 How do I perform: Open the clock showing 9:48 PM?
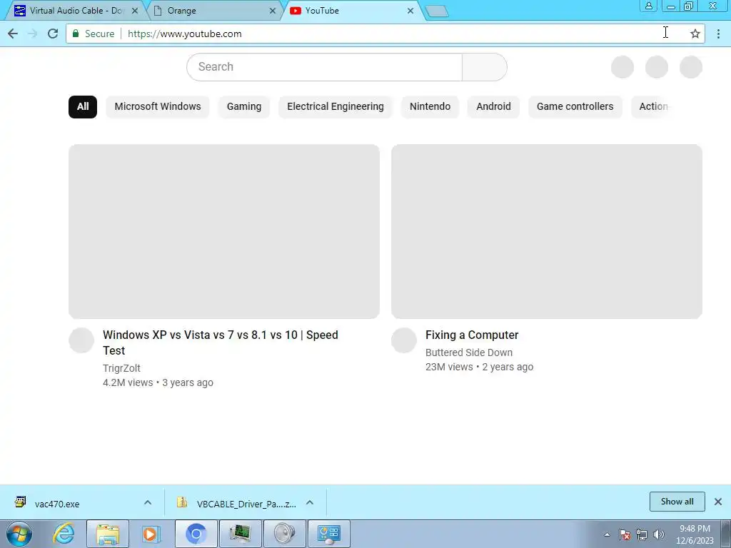point(695,534)
